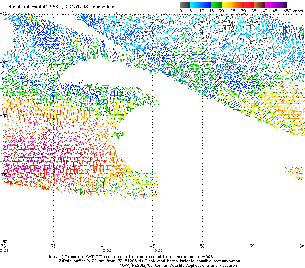The image size is (305, 268).
Task: Click the purple 5:33 time stamp
Action: (159, 250)
